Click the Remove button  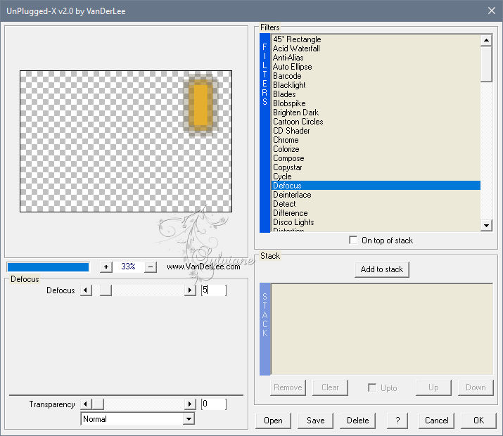(288, 387)
